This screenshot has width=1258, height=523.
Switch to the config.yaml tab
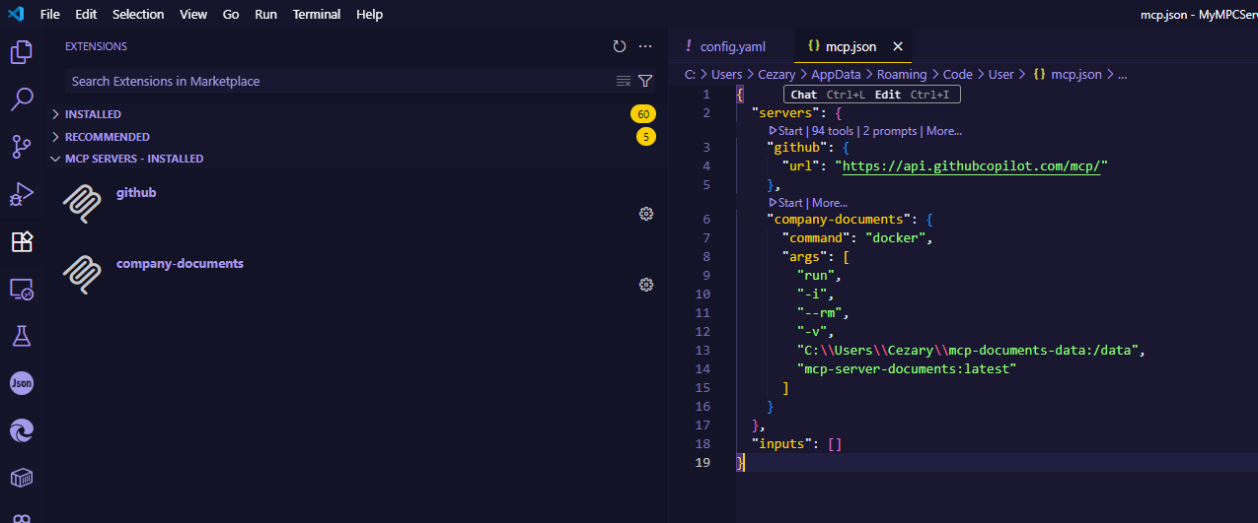pyautogui.click(x=730, y=46)
